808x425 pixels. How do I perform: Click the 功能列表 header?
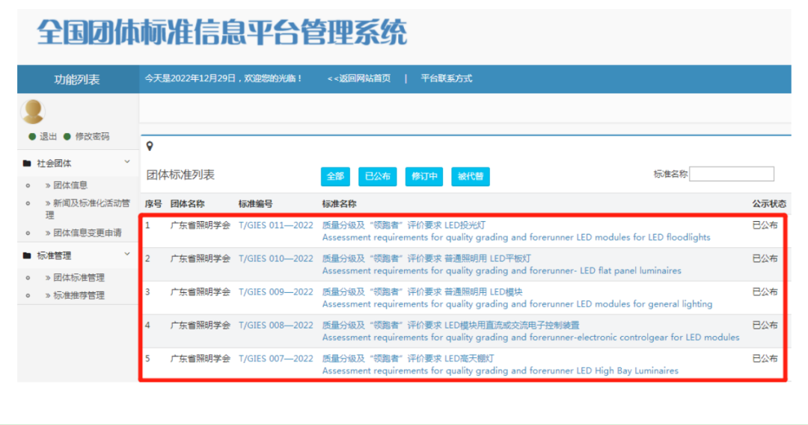tap(77, 79)
